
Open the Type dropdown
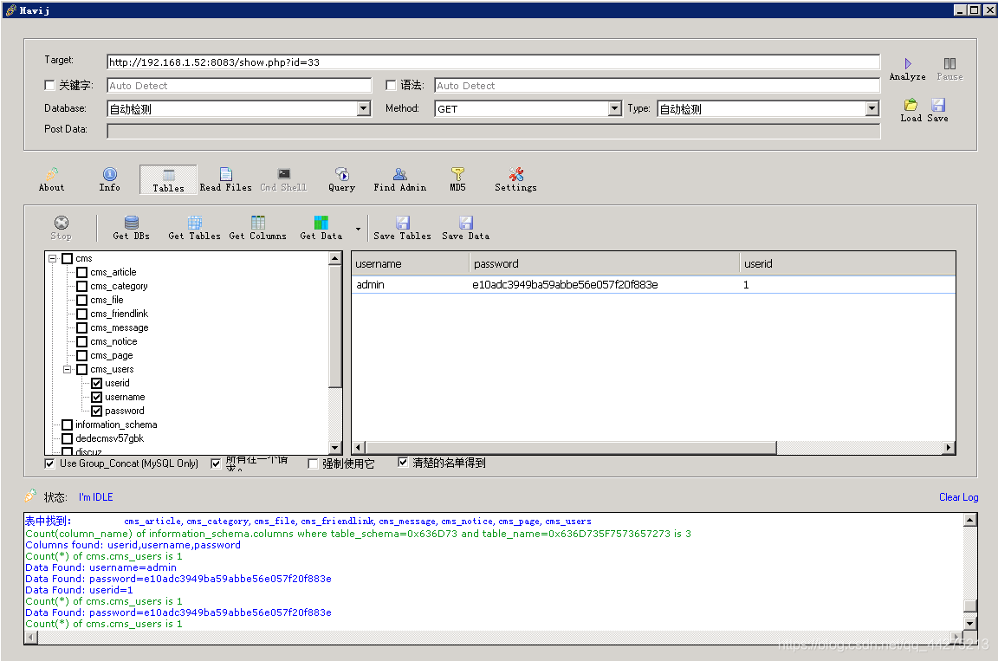tap(872, 109)
